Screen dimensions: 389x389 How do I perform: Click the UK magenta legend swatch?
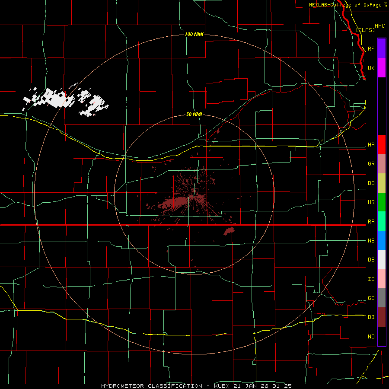tap(382, 68)
